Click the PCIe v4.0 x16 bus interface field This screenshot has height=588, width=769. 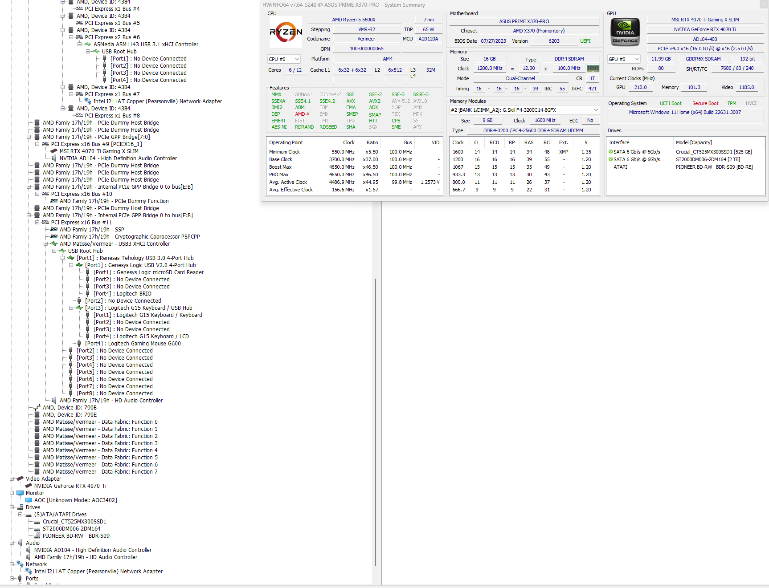pyautogui.click(x=705, y=49)
